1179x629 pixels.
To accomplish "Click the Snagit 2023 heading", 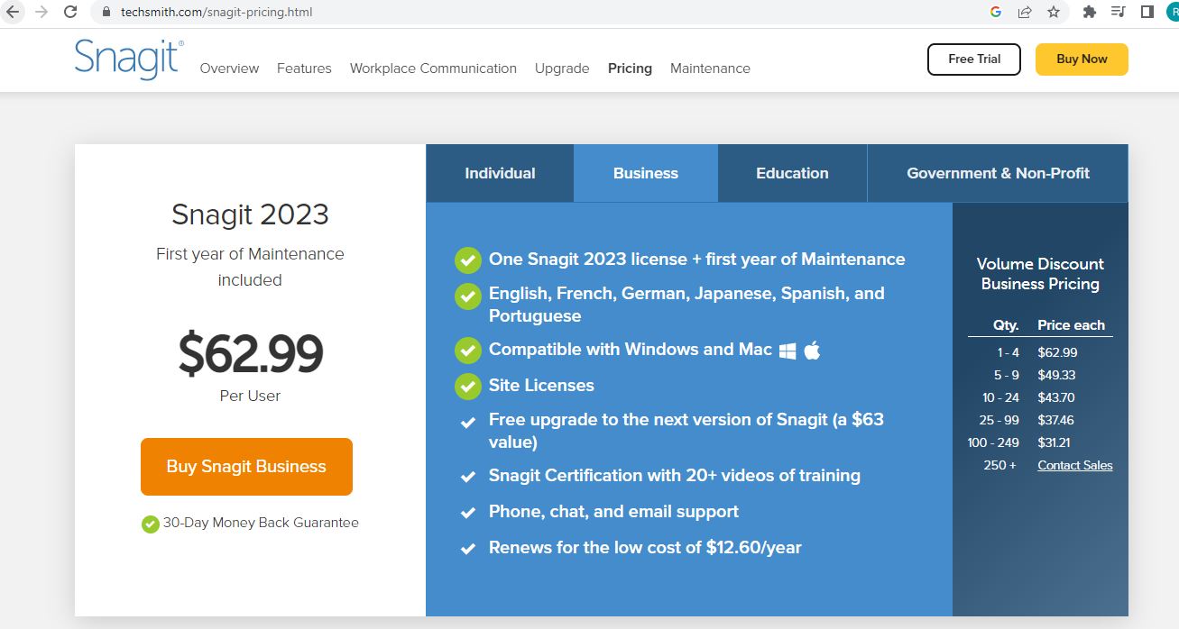I will coord(250,214).
